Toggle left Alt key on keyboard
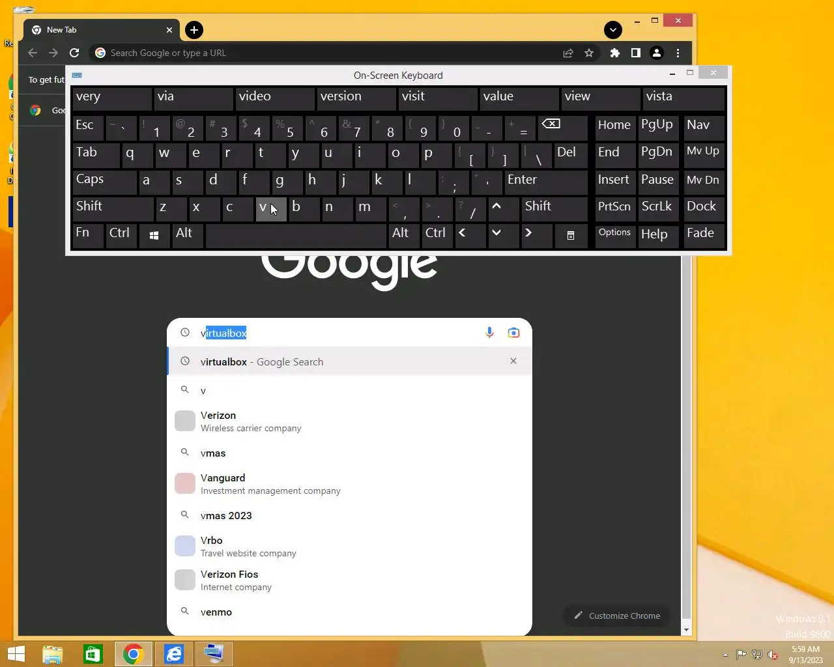Viewport: 834px width, 667px height. 188,235
